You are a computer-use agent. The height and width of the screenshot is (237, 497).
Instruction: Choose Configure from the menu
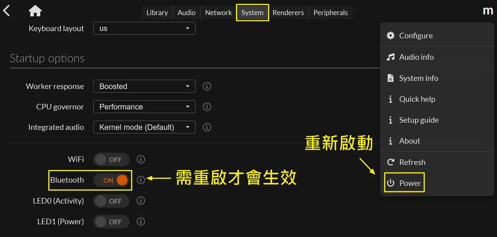point(437,36)
